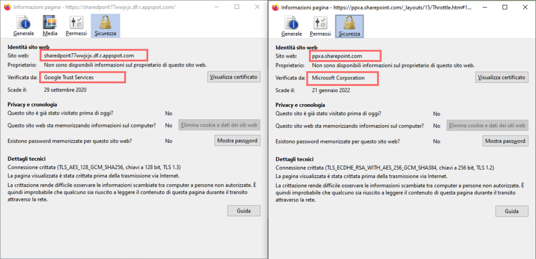Click Guida button in appspot window
The image size is (536, 259).
tap(244, 210)
